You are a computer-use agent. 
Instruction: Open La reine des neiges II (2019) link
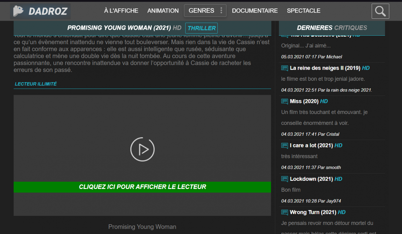click(x=325, y=68)
